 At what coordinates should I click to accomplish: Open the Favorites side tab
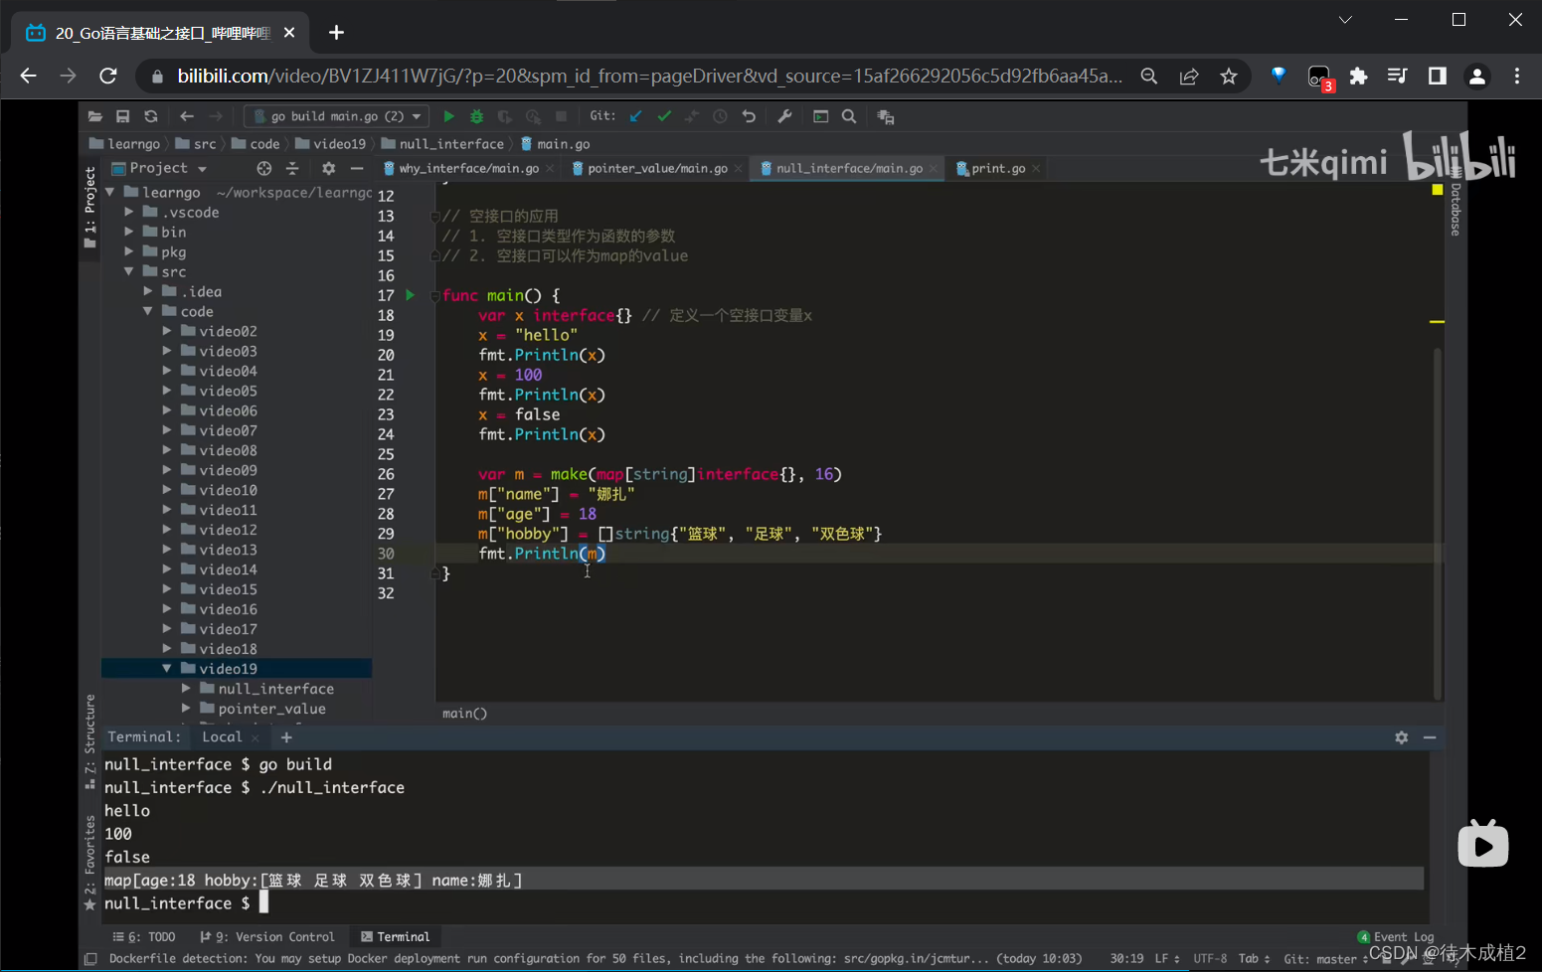[90, 862]
